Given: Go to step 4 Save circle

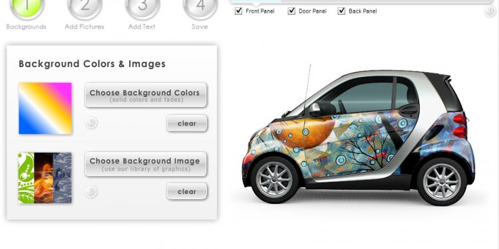Looking at the screenshot, I should click(x=200, y=7).
